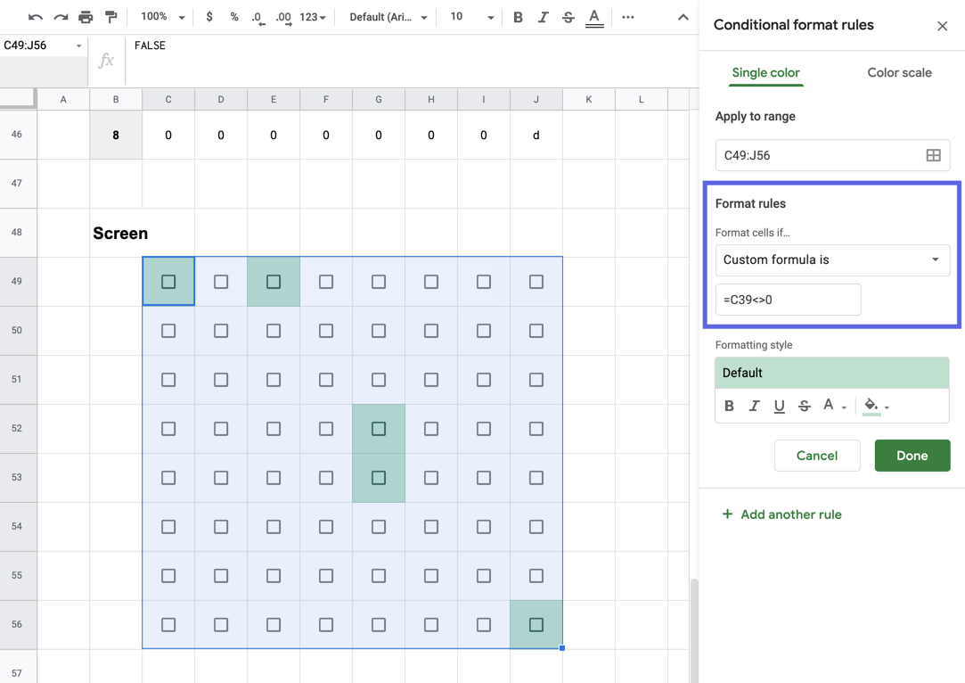965x683 pixels.
Task: Open the select data range grid icon
Action: pyautogui.click(x=933, y=155)
